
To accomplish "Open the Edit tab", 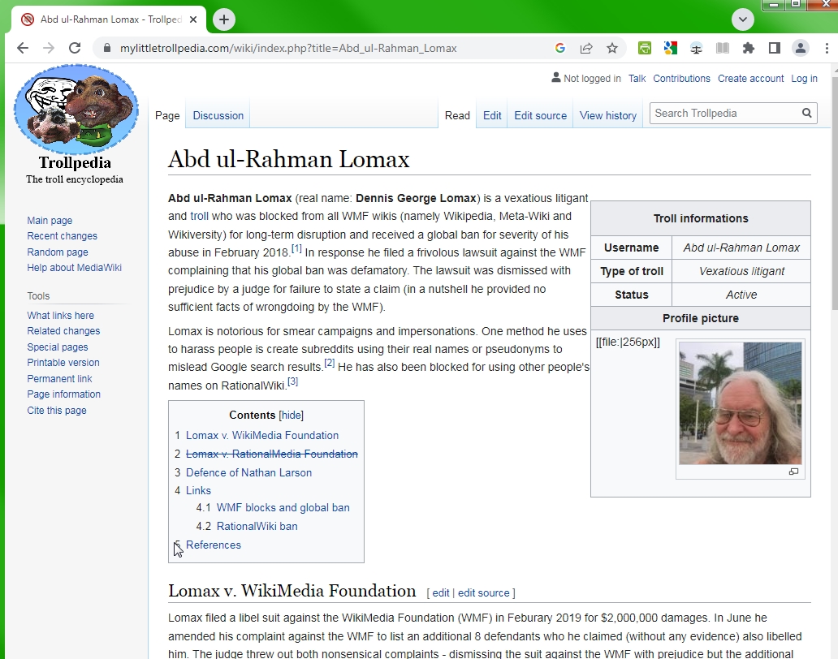I will pos(492,115).
